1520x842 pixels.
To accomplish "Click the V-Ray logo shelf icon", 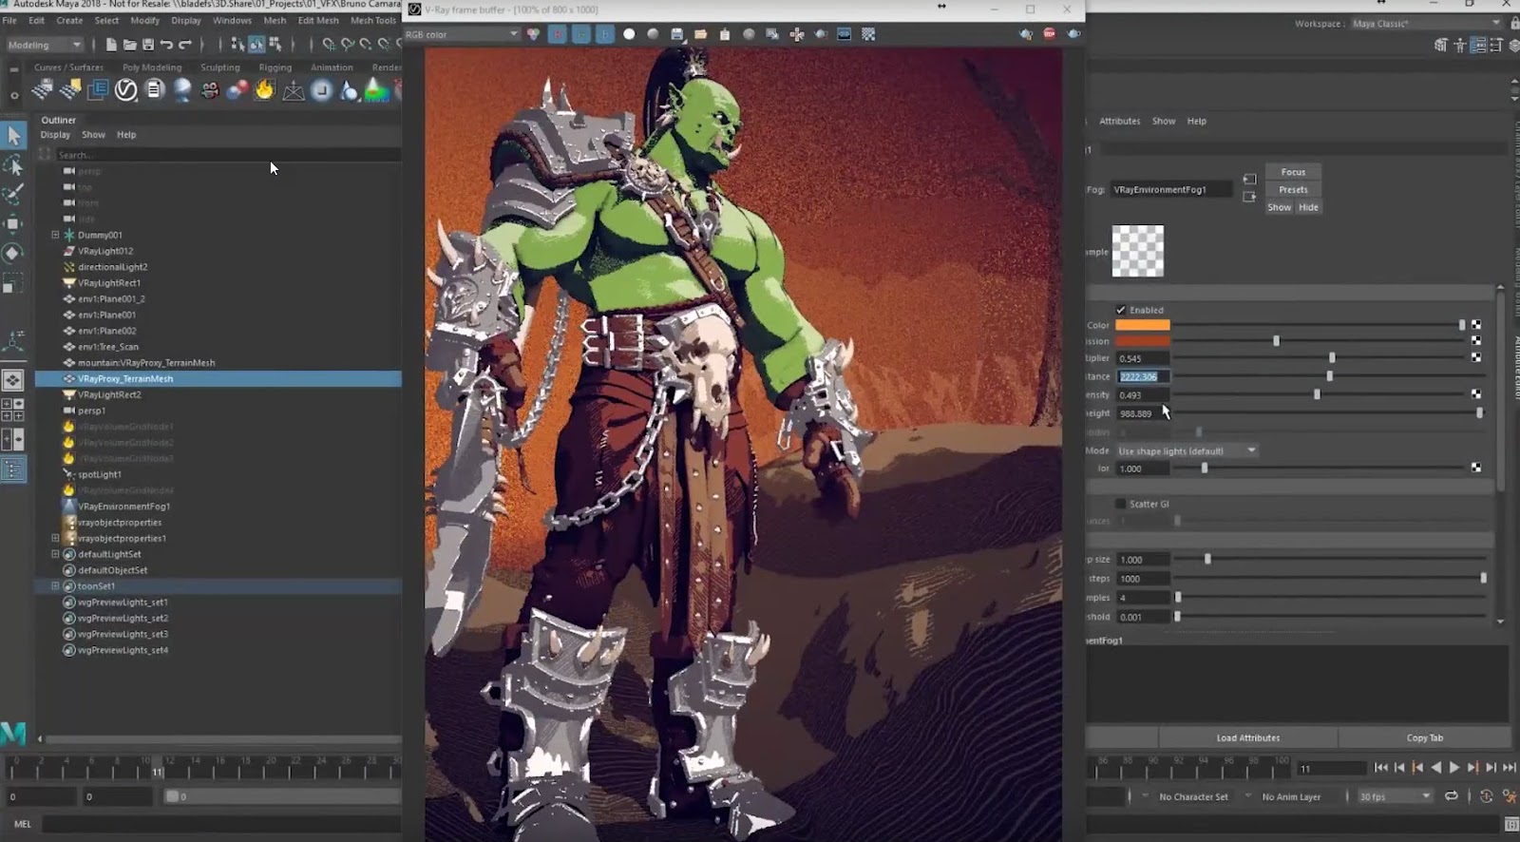I will (125, 90).
